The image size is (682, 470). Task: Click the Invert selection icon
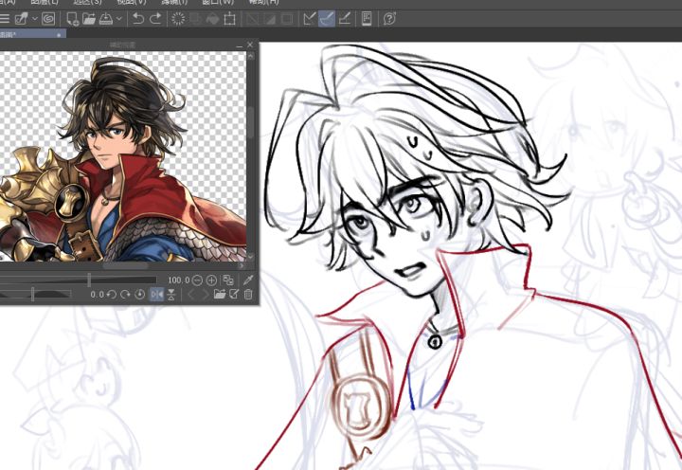coord(270,19)
